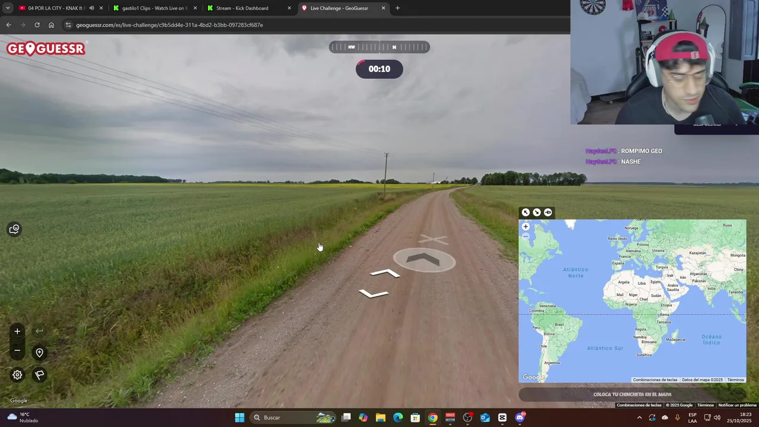Go to browser home page
Screen dimensions: 759x427
click(51, 25)
